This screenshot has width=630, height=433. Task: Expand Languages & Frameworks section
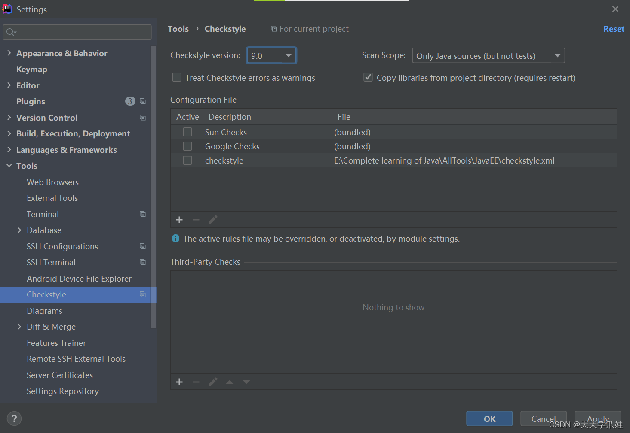(x=9, y=149)
